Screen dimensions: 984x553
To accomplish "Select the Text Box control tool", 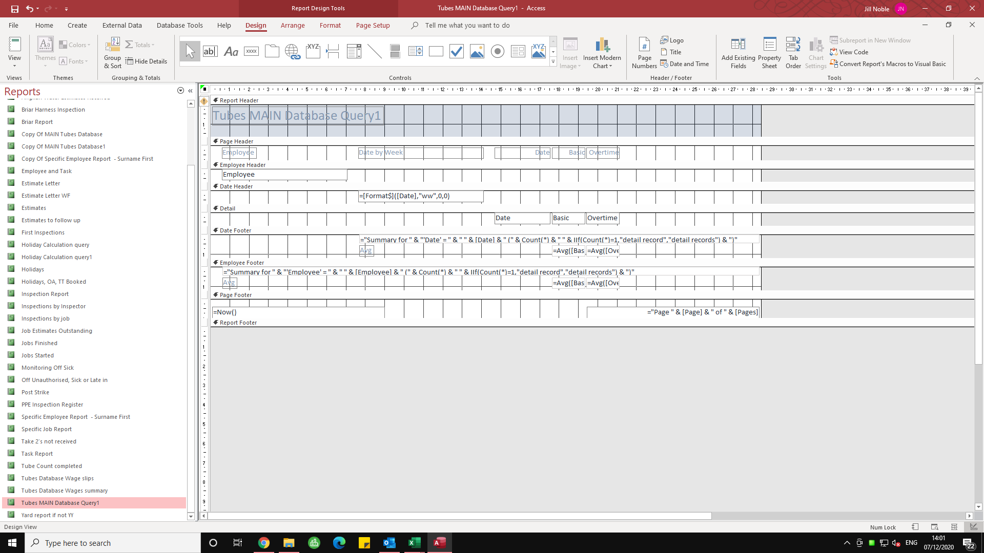I will (x=210, y=51).
